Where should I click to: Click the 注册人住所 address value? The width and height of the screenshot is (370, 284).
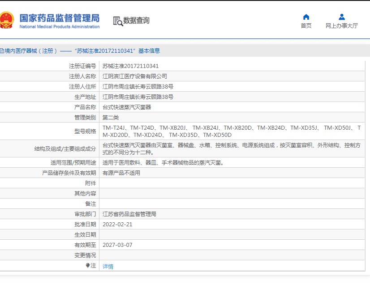(138, 87)
